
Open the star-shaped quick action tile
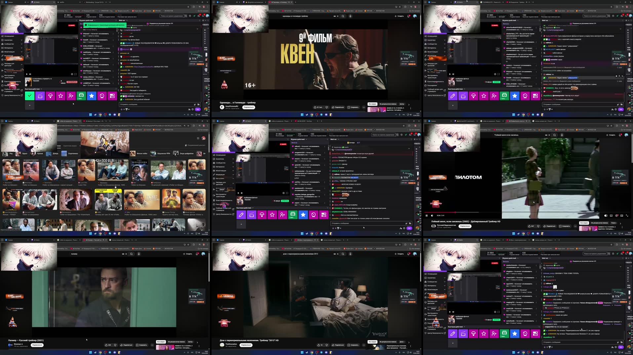point(272,215)
